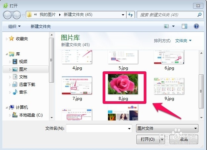Click the 迅雷下载 library icon
Viewport: 207px width, 150px height.
pos(15,84)
